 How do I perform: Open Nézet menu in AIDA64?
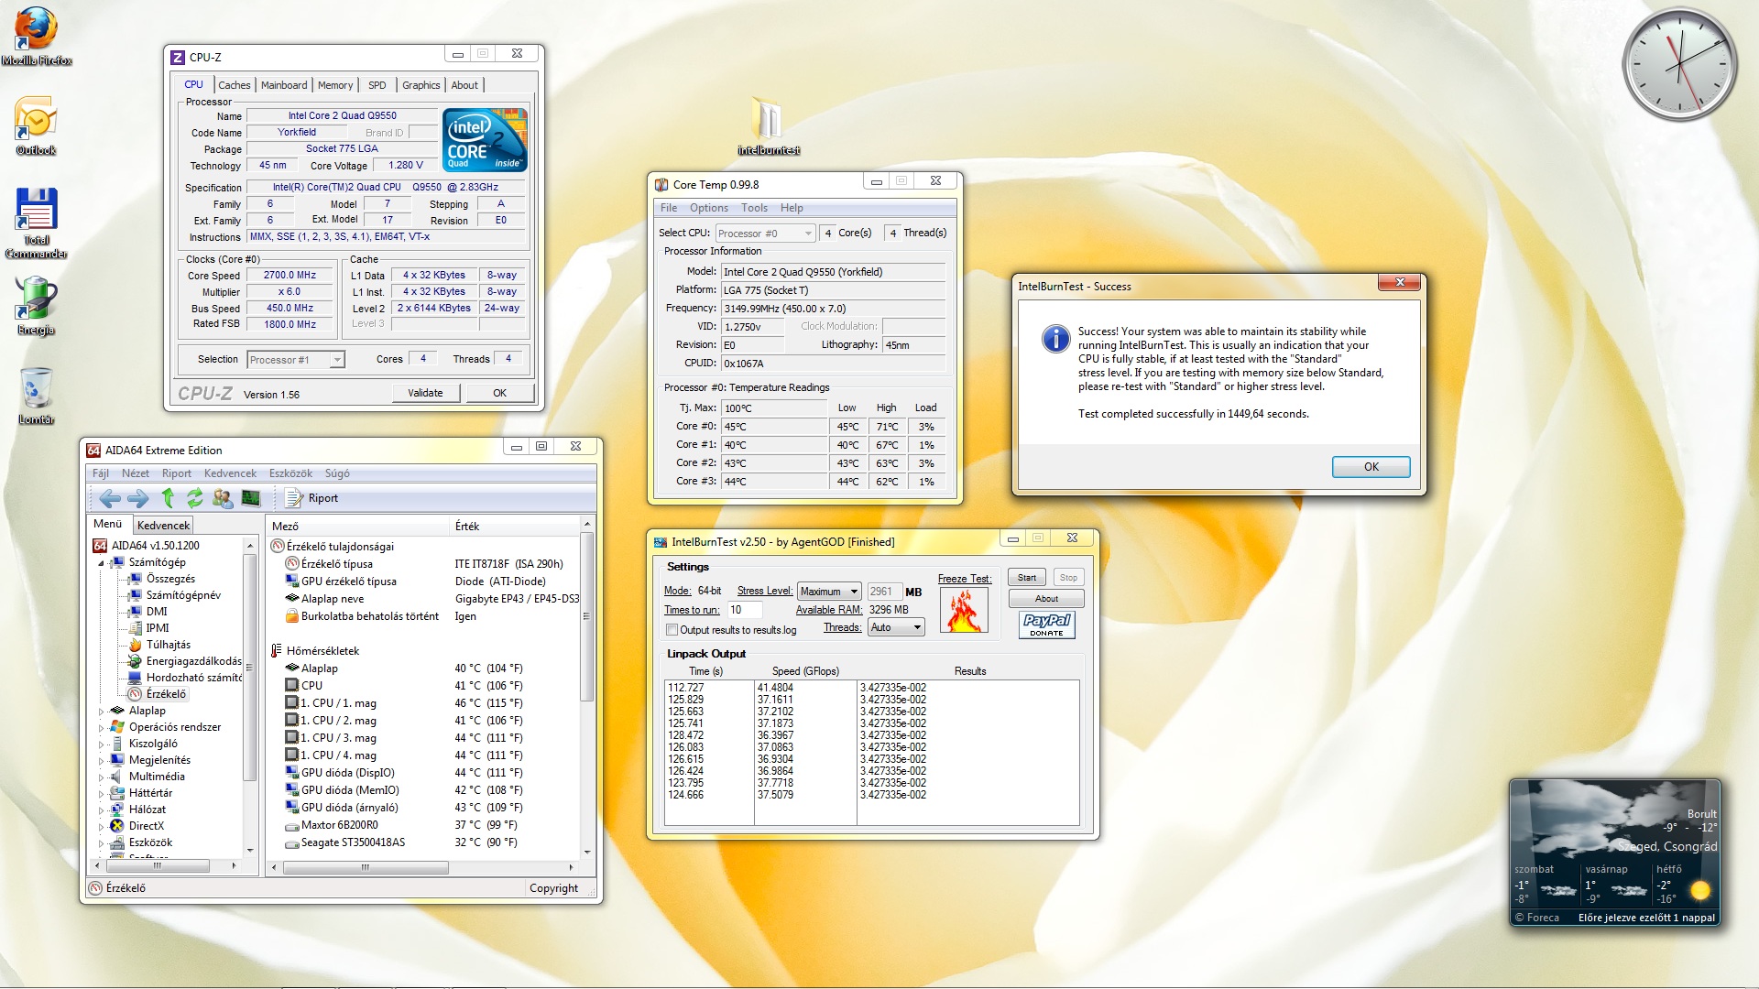[136, 473]
